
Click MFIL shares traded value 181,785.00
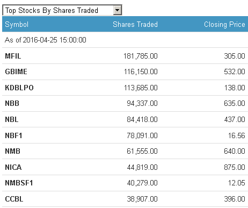(141, 56)
